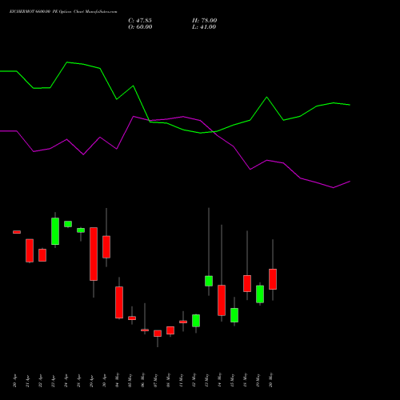Click the 22 Apr date label
Viewport: 400px width, 400px height.
click(x=40, y=381)
